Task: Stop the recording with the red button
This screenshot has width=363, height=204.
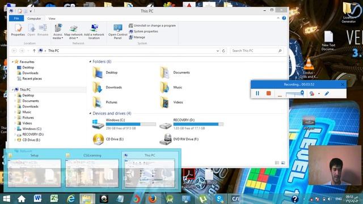Action: [268, 93]
